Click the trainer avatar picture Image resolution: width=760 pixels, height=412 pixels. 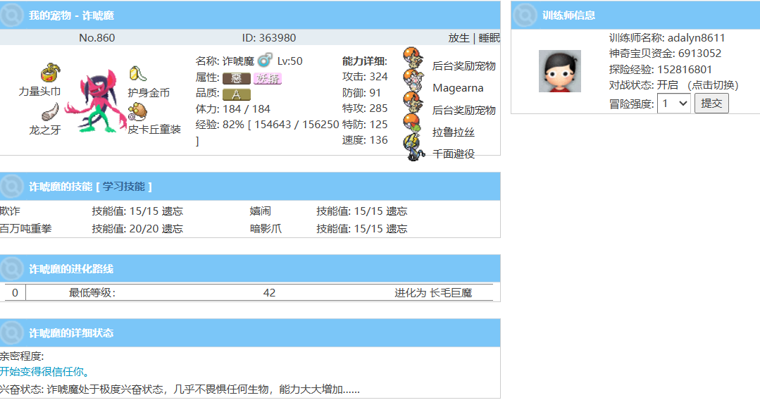[x=559, y=71]
